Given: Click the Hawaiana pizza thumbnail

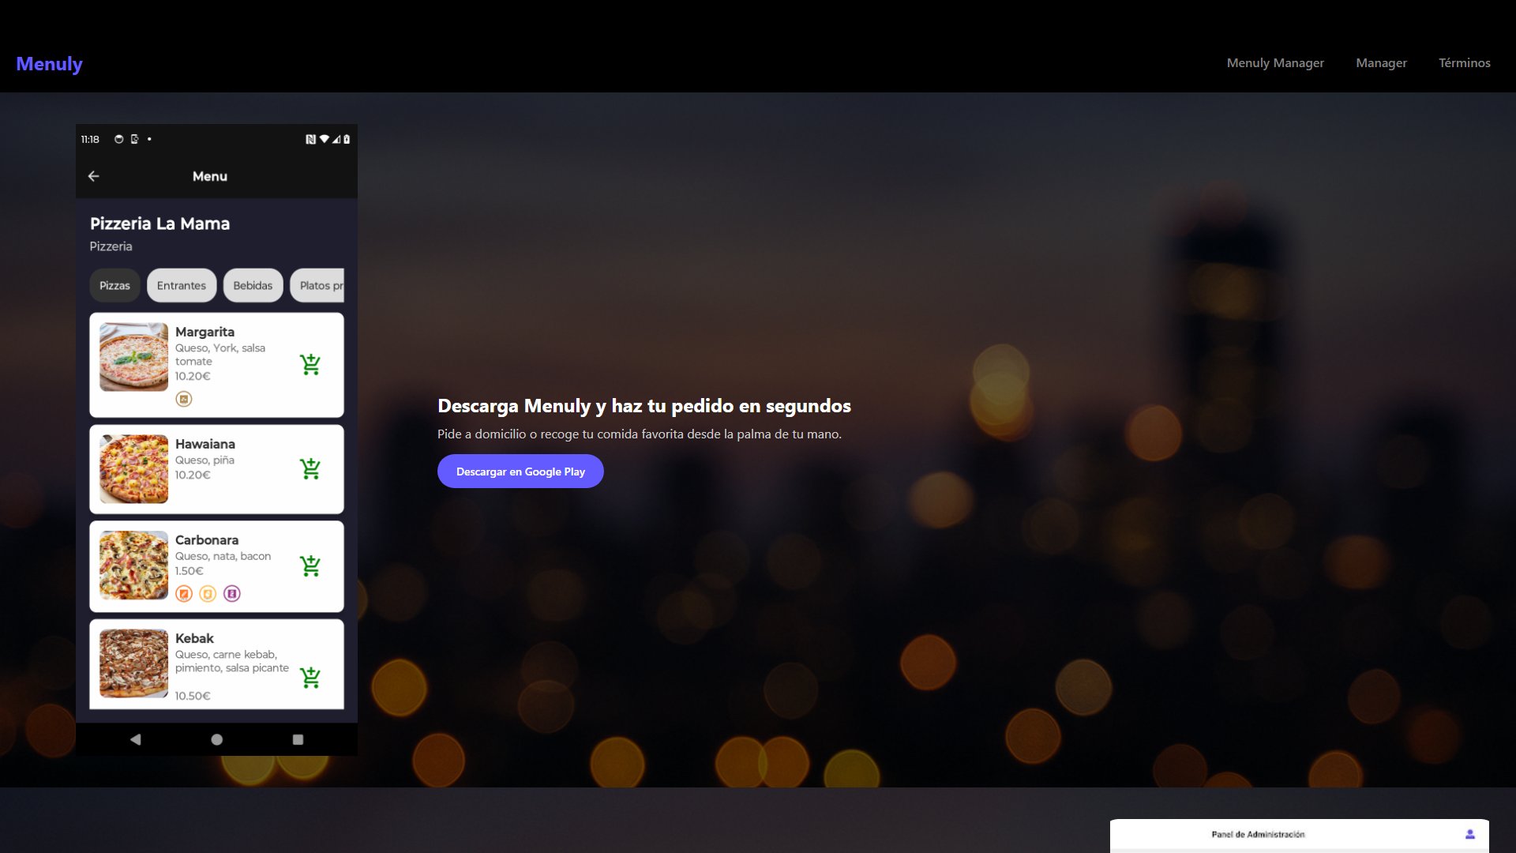Looking at the screenshot, I should coord(133,469).
